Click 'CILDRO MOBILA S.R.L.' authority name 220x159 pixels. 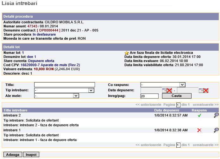coord(64,22)
